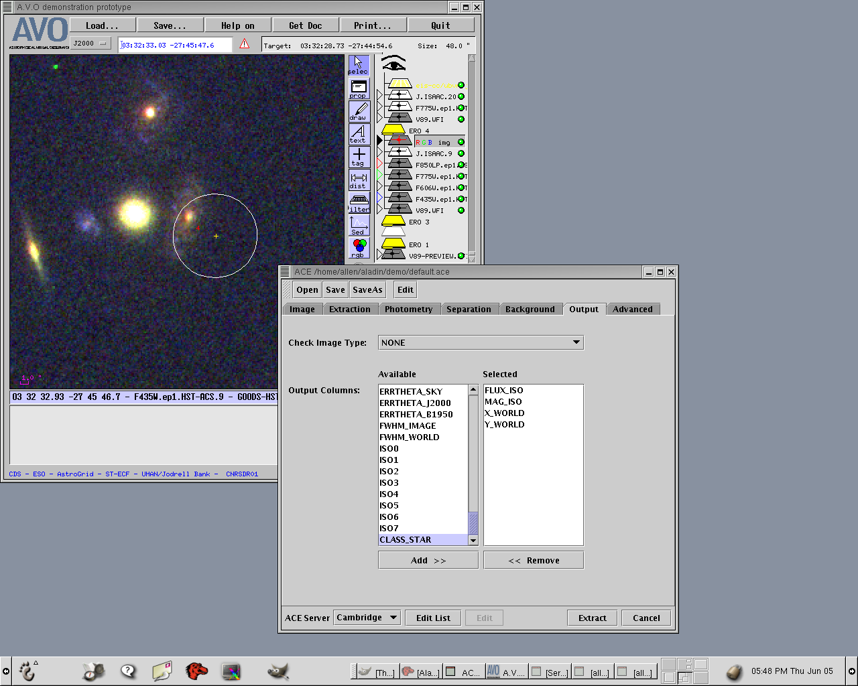Open the J2000 coordinate frame selector

point(91,44)
